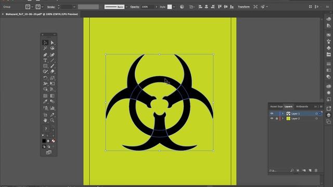Select the Eyedropper tool
The image size is (333, 187).
tap(45, 102)
